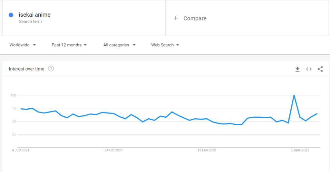Click the peak point on the chart line
The width and height of the screenshot is (330, 172).
tap(294, 95)
